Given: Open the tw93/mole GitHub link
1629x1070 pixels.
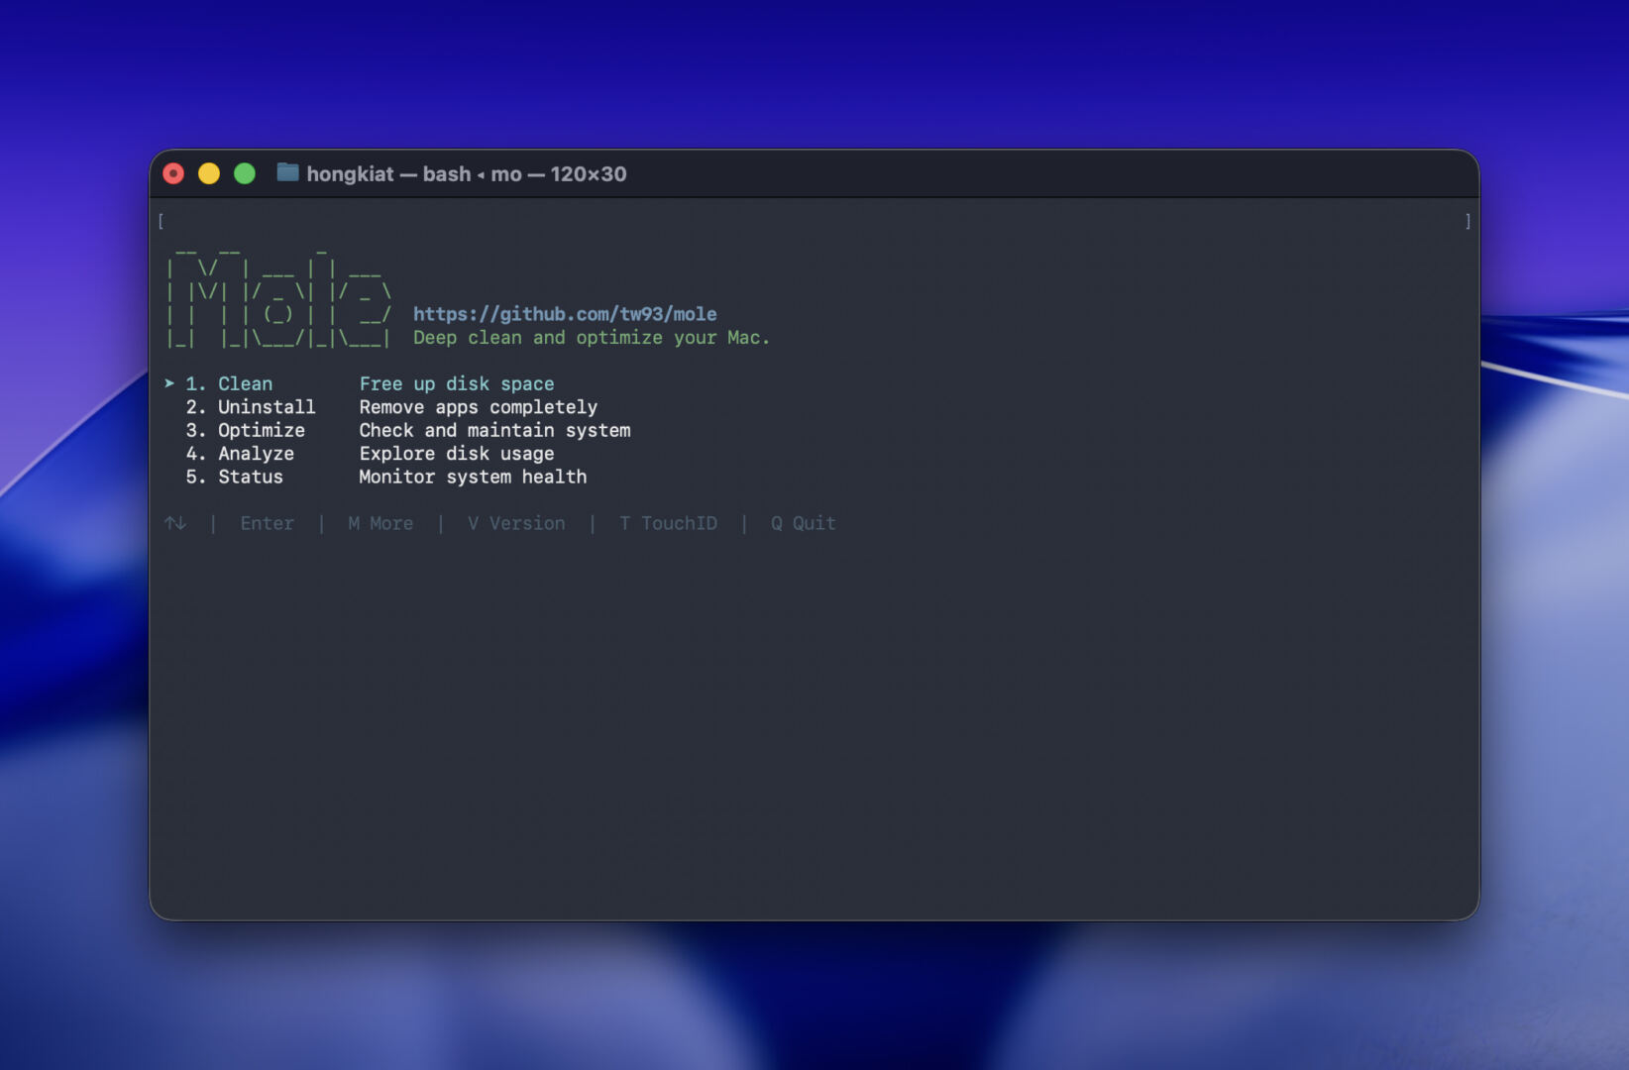Looking at the screenshot, I should pyautogui.click(x=565, y=313).
